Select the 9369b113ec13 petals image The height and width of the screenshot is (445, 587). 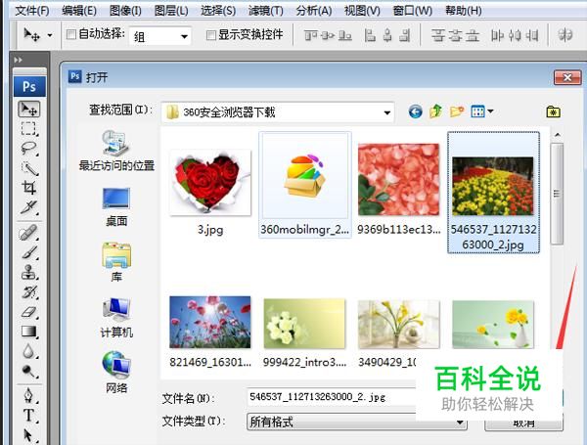[x=399, y=180]
